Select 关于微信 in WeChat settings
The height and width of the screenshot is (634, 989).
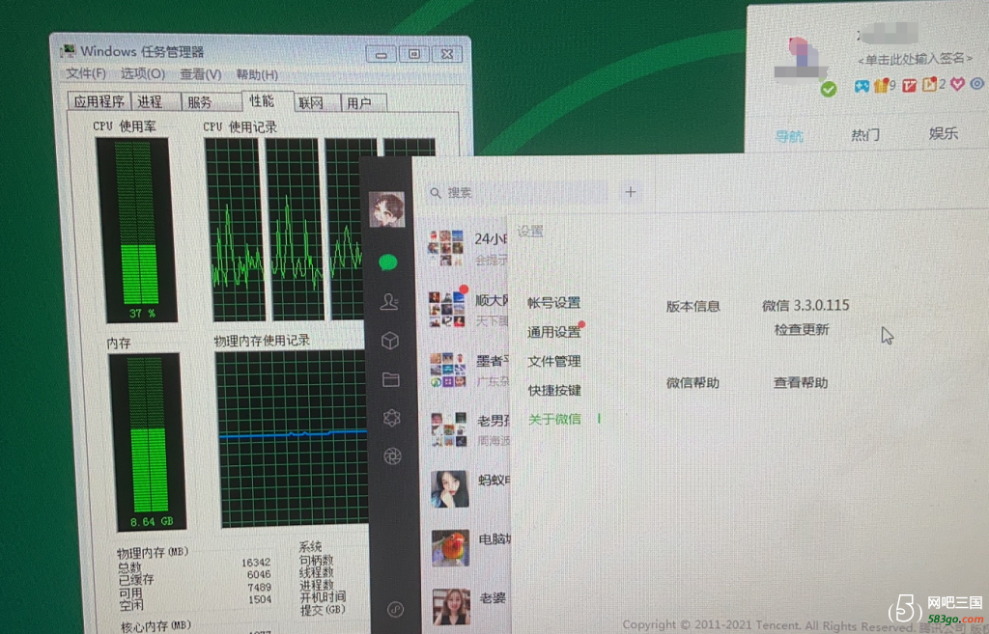click(x=554, y=419)
